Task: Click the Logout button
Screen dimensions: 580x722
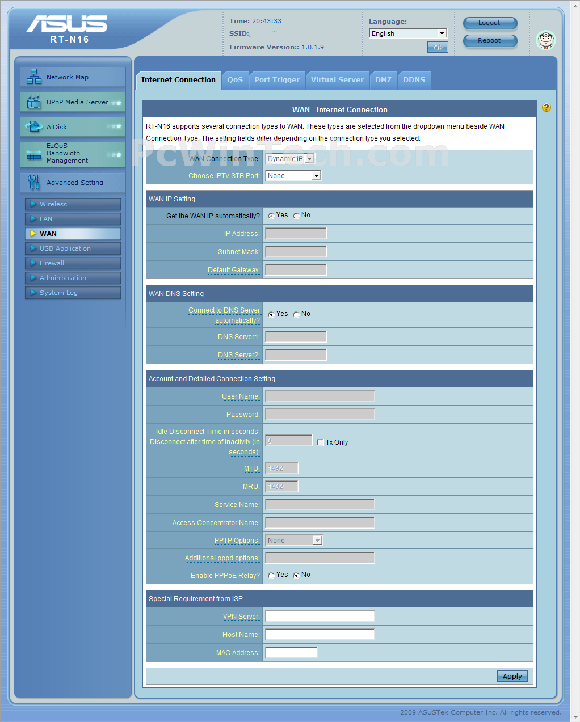Action: [x=490, y=23]
